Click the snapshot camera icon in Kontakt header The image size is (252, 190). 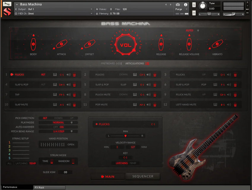click(178, 4)
